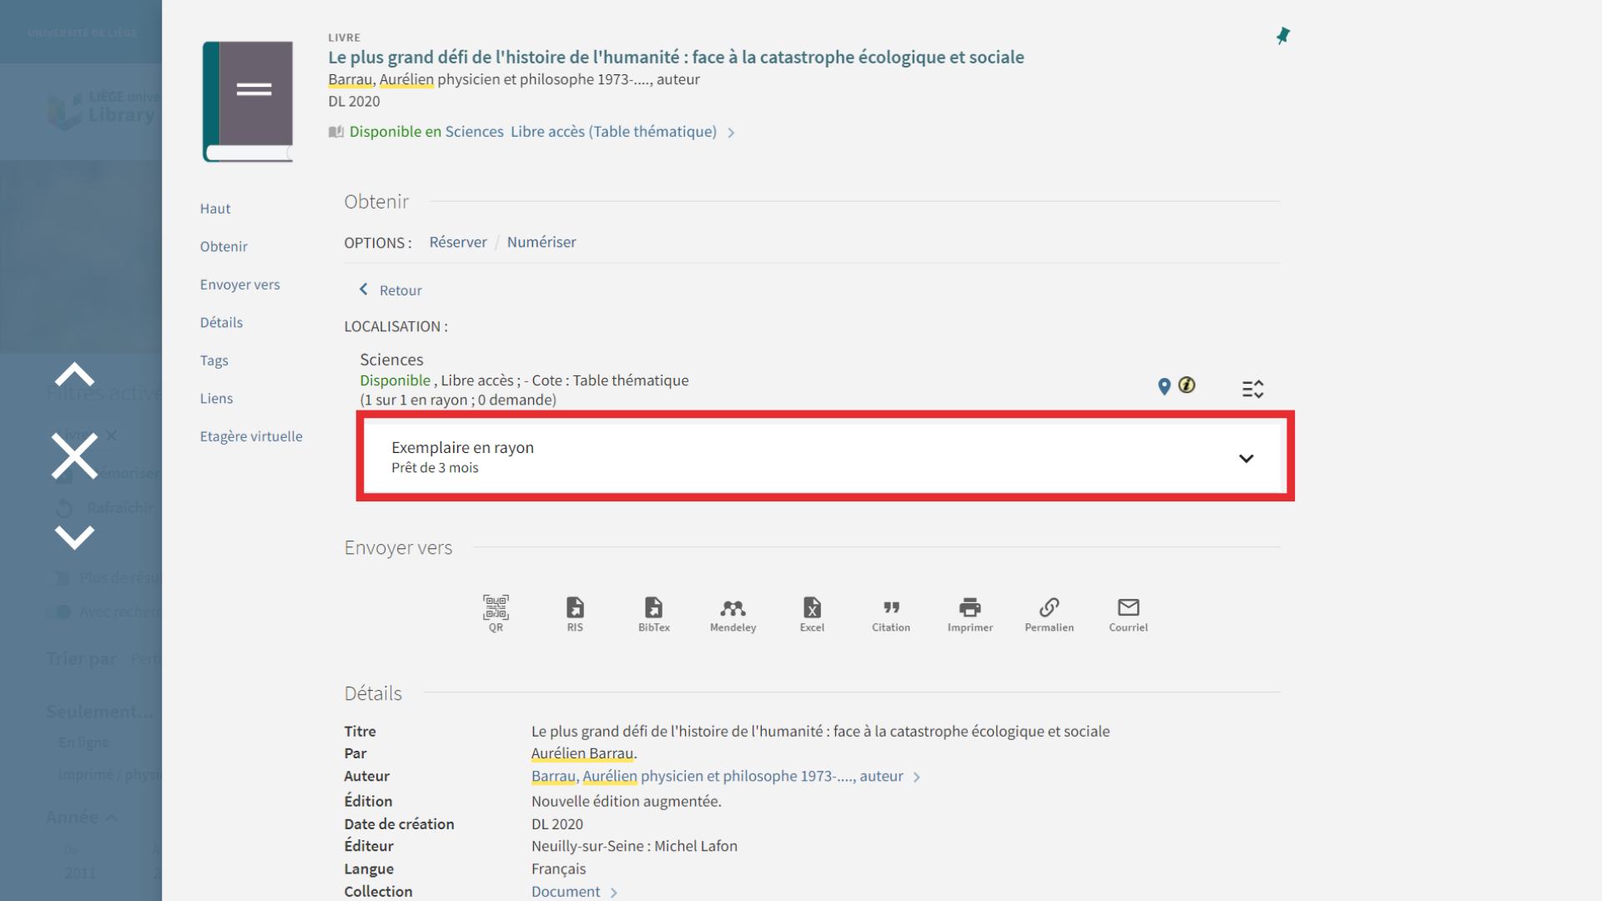The height and width of the screenshot is (901, 1602).
Task: Open the Barrau, Aurélien author link in Détails
Action: 717,776
